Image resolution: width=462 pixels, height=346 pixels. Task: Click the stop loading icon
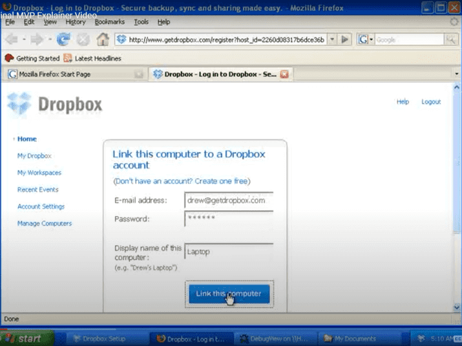click(83, 39)
